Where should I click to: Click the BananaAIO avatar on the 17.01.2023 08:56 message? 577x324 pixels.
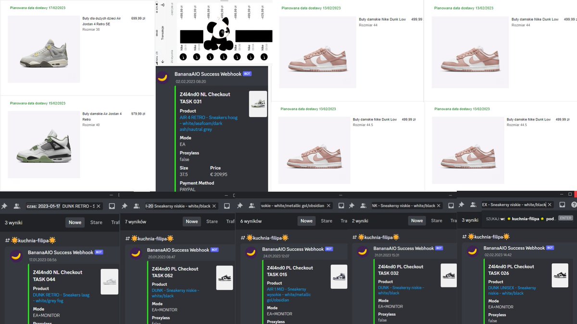[x=16, y=256]
